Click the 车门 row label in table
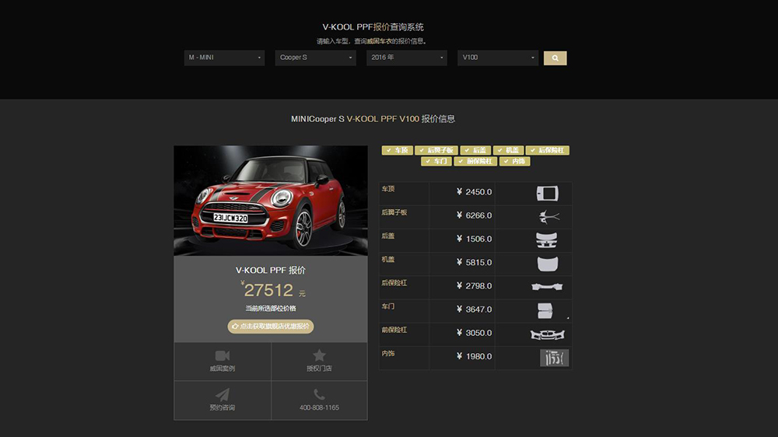 tap(388, 306)
